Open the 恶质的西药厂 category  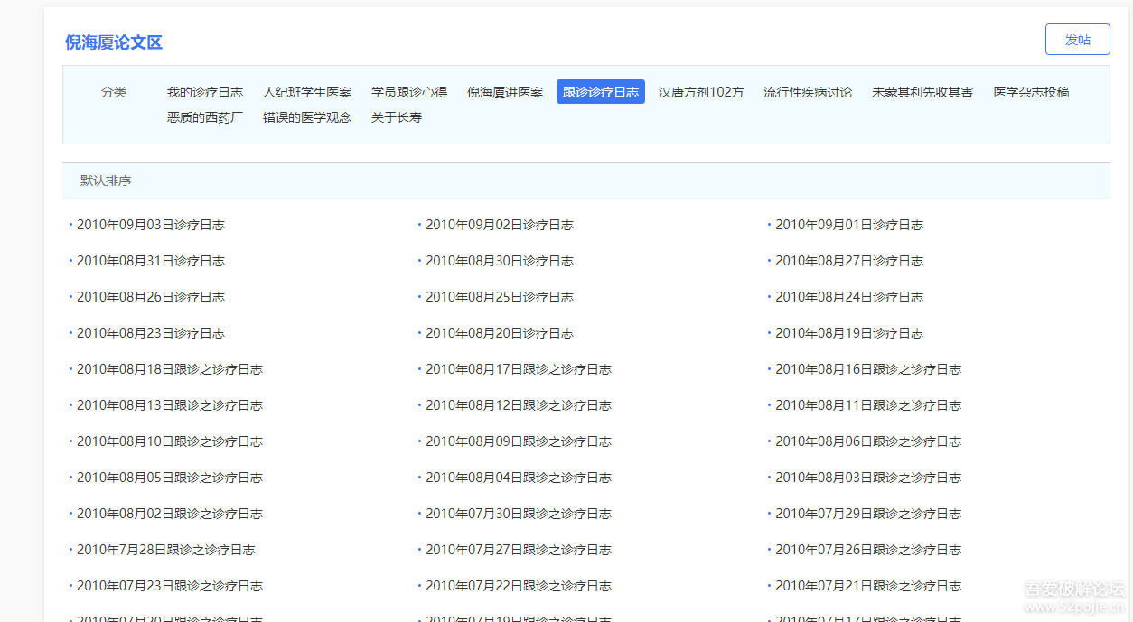204,117
